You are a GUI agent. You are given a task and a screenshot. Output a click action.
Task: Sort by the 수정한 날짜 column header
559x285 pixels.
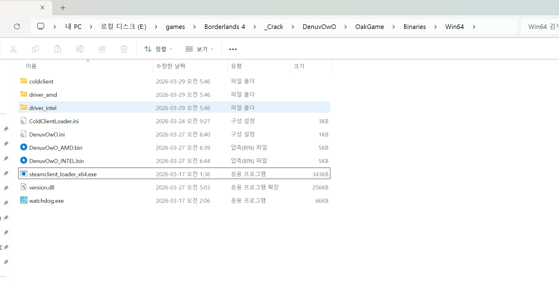point(171,66)
